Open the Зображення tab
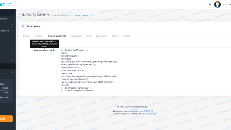The height and width of the screenshot is (130, 231). pos(102,36)
